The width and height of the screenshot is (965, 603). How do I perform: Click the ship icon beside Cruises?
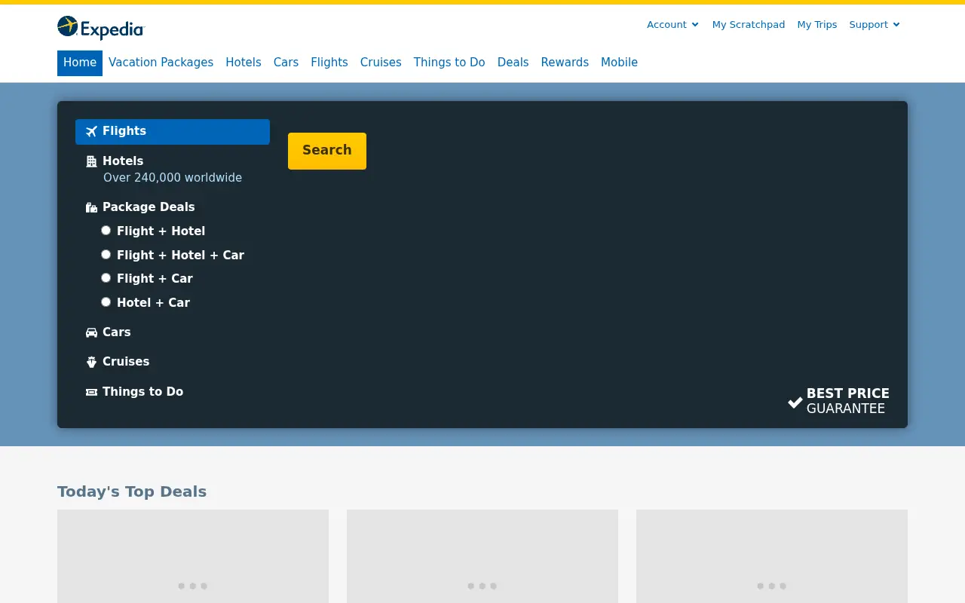(92, 362)
